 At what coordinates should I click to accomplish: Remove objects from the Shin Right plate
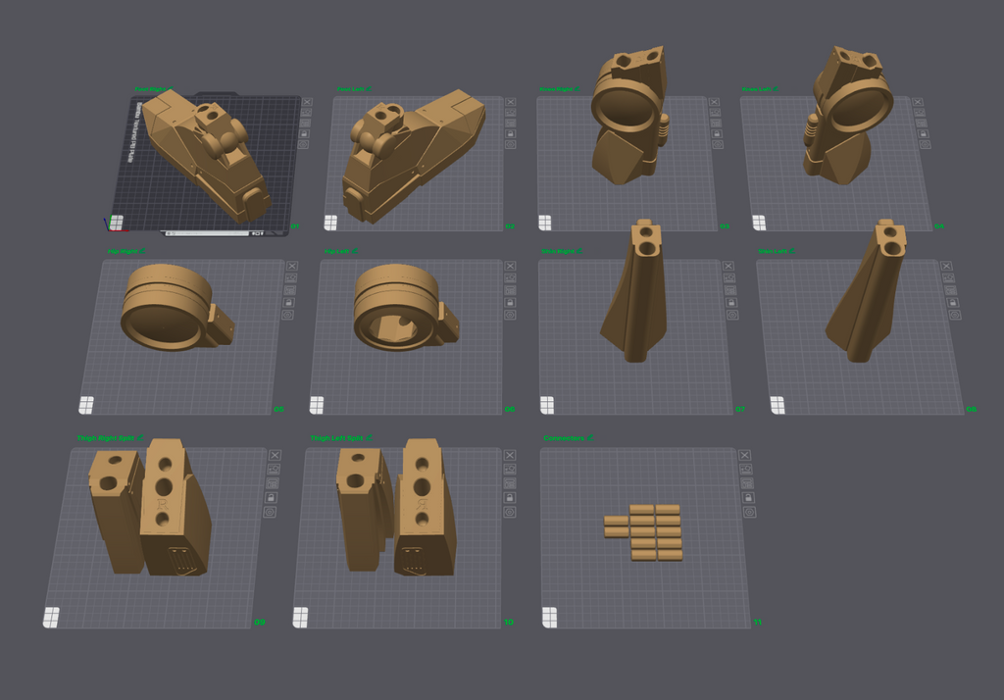click(x=728, y=266)
